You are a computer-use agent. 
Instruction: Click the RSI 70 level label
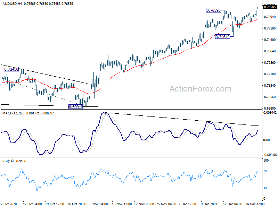(265, 171)
